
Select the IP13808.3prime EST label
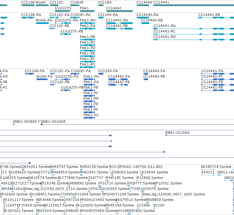(x=149, y=178)
